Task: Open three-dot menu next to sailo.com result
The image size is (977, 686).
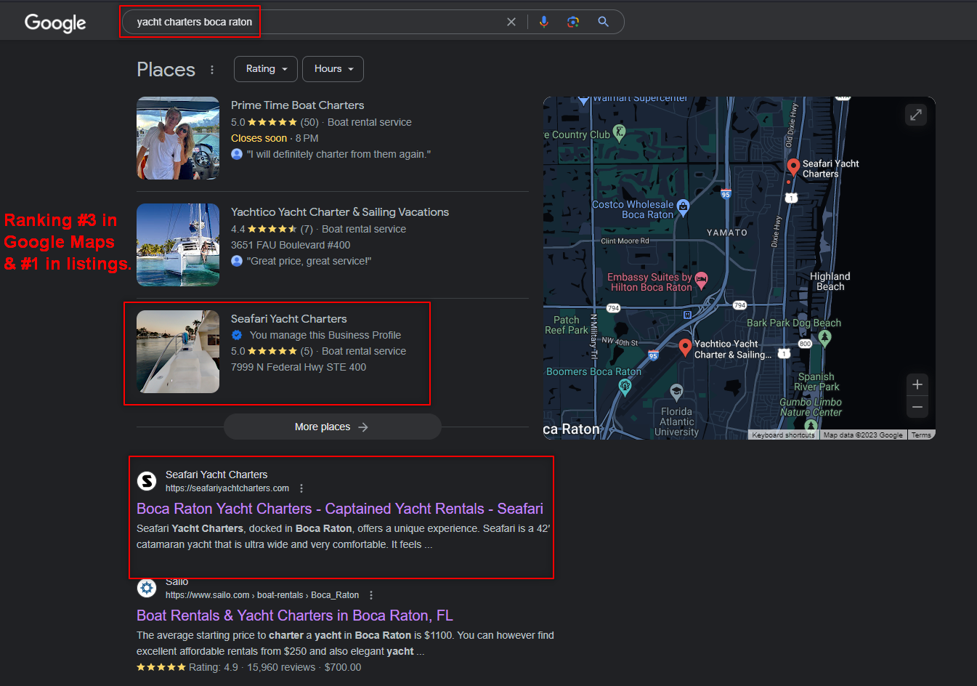Action: click(x=371, y=595)
